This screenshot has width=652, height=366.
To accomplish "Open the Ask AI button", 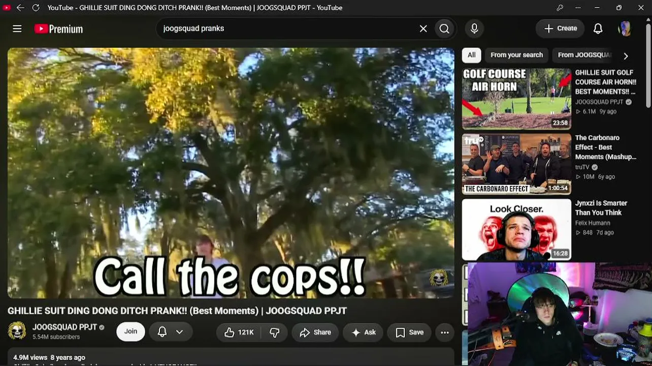I will (x=363, y=332).
